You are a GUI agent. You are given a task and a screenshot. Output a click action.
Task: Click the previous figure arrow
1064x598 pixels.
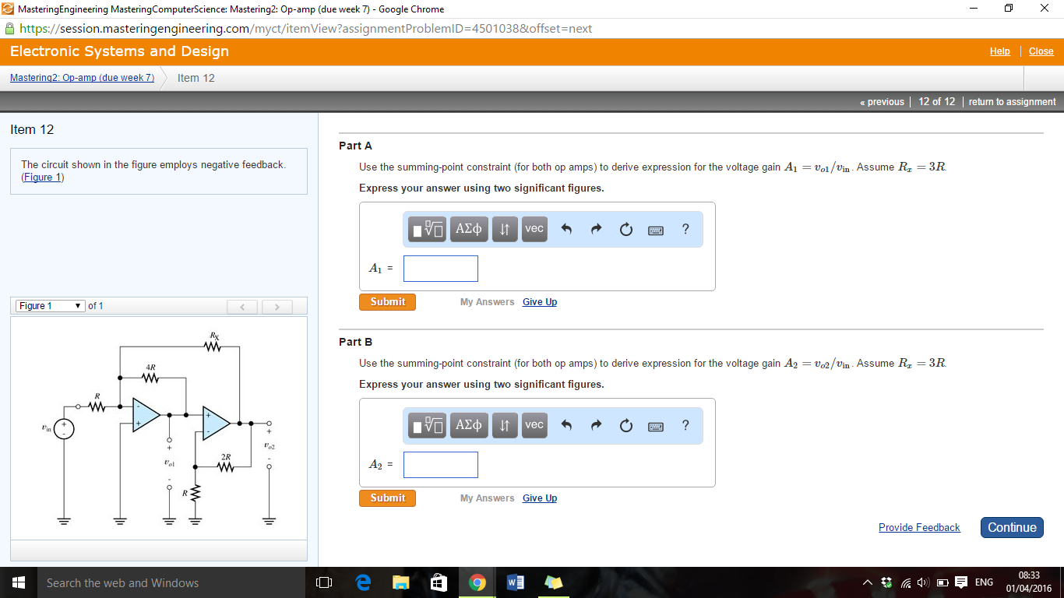[x=242, y=307]
